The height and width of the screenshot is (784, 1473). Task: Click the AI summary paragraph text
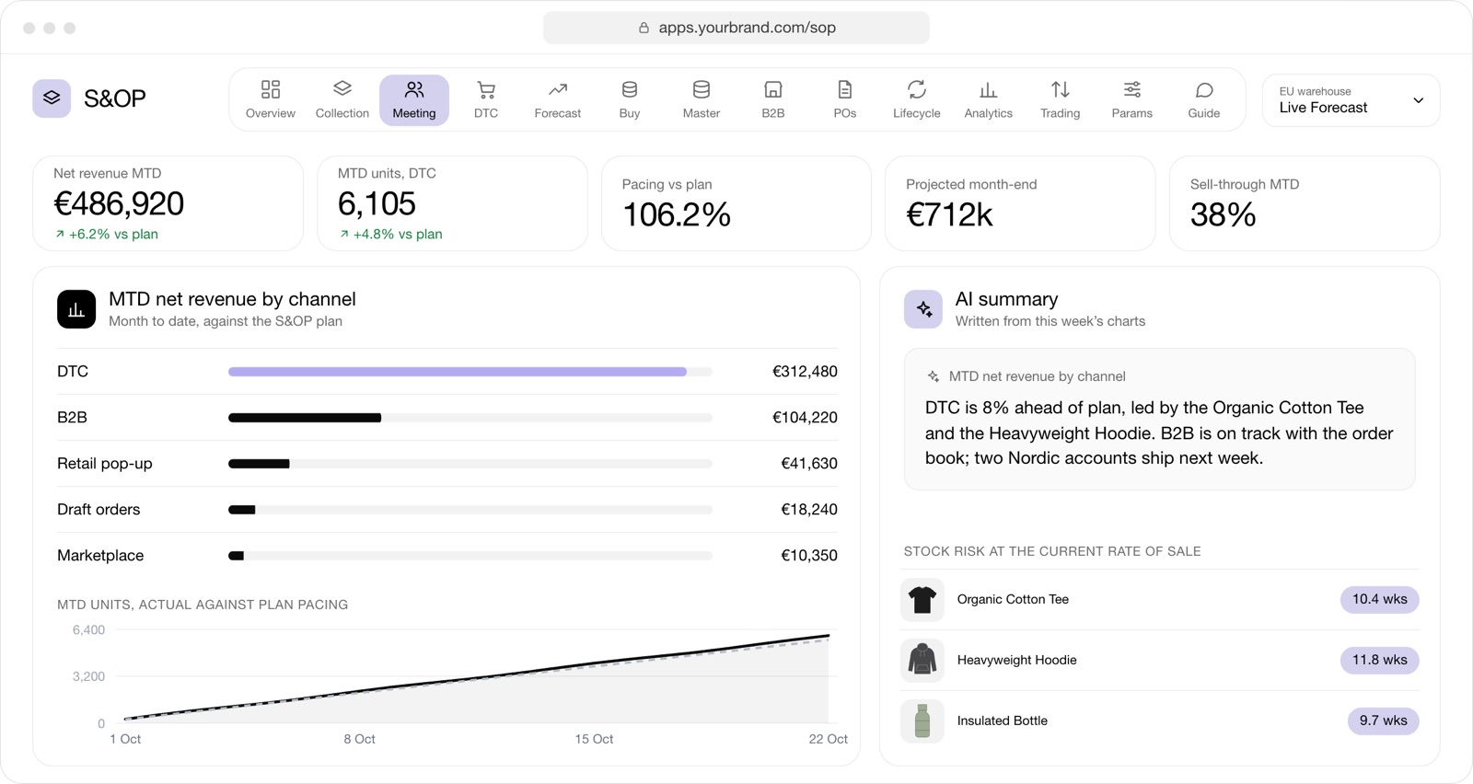point(1159,432)
